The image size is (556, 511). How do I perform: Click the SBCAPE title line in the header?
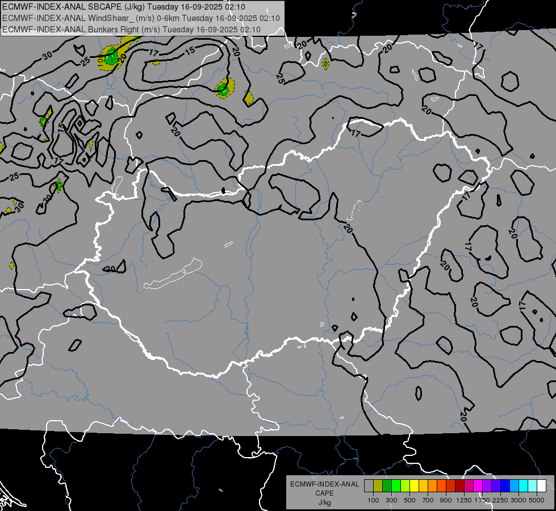pos(124,7)
